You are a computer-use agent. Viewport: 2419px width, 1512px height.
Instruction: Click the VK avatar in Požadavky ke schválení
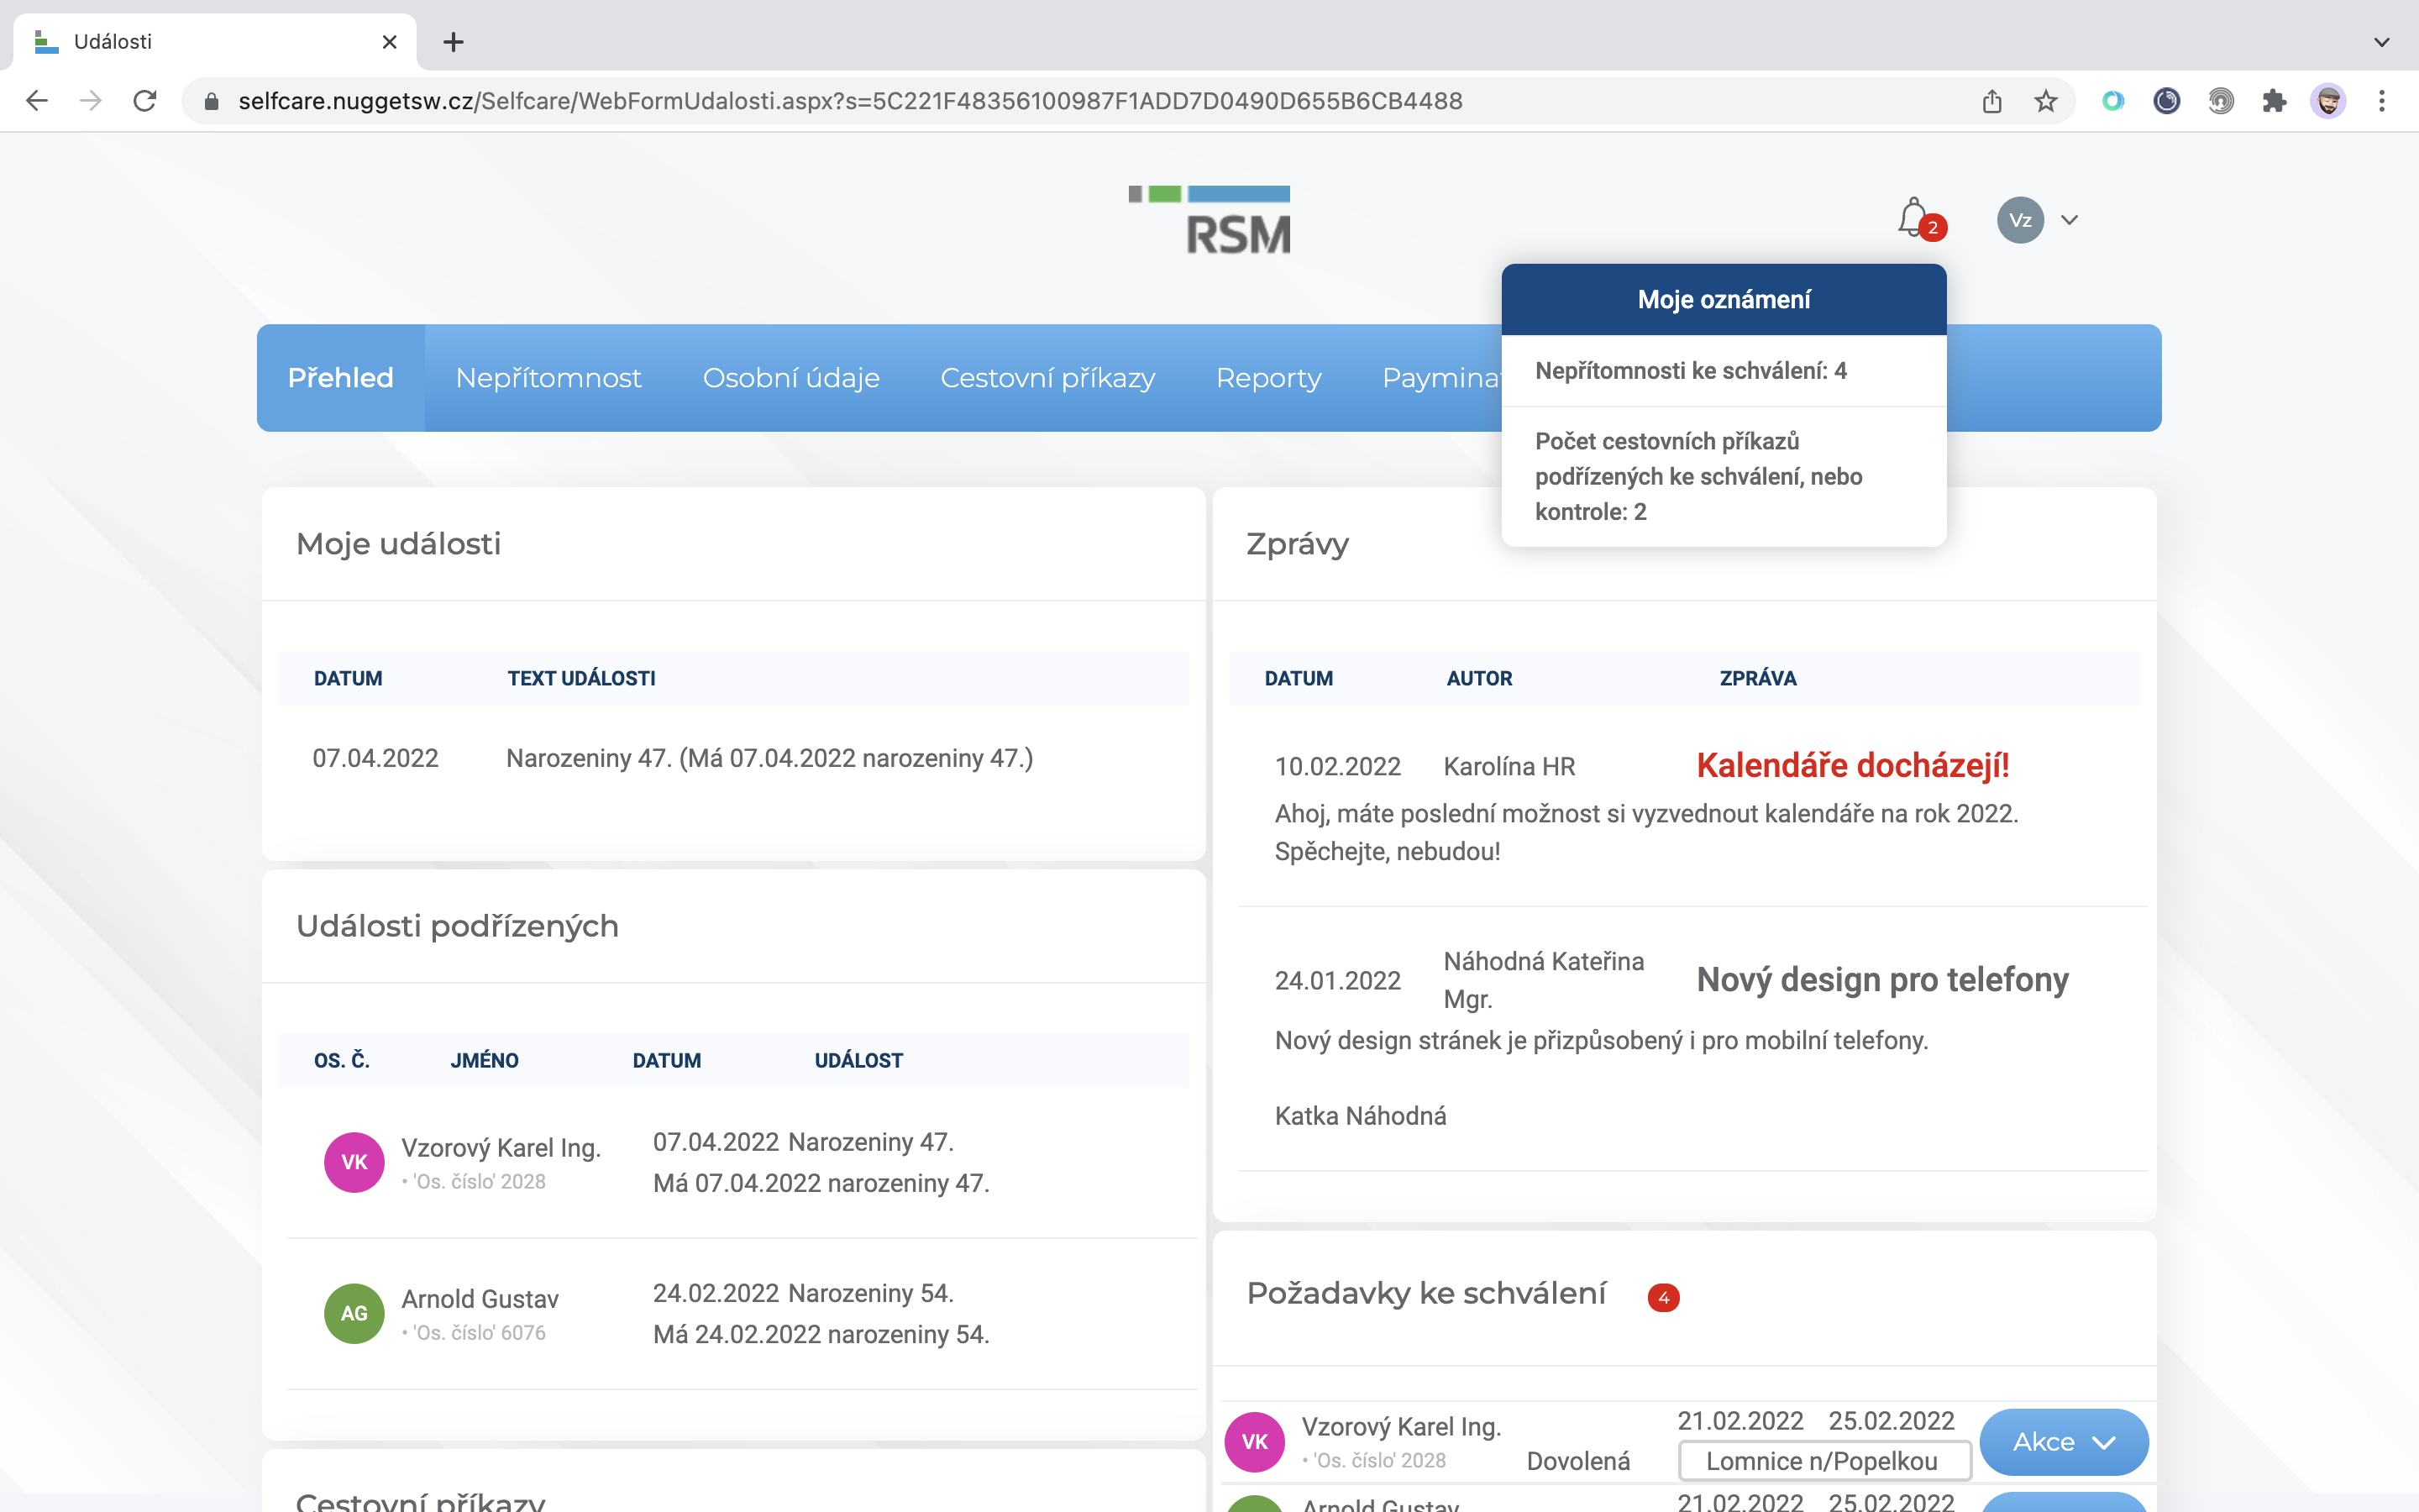pos(1255,1442)
